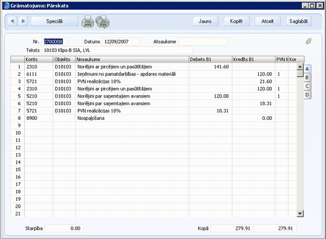Click the Kopā debit total 279.91

(x=232, y=229)
